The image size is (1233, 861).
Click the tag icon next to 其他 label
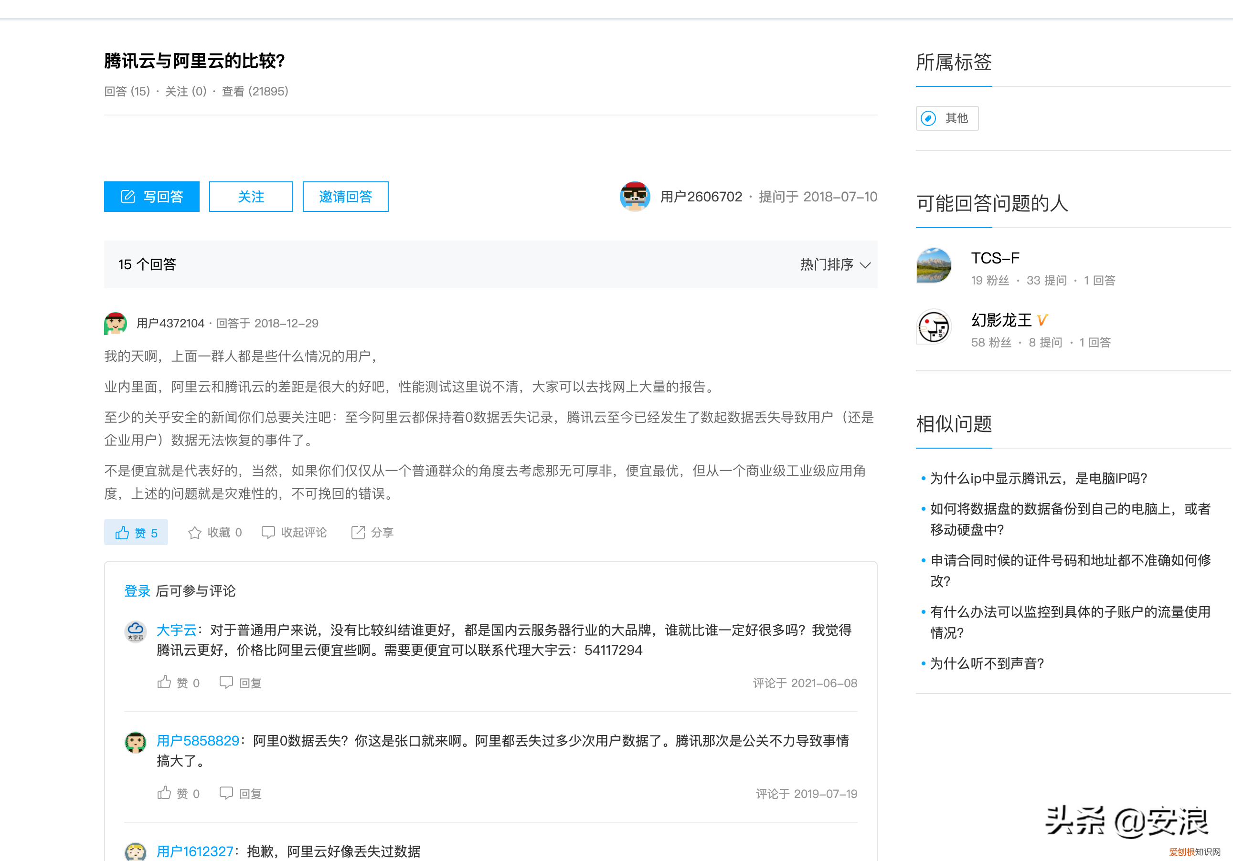tap(928, 118)
